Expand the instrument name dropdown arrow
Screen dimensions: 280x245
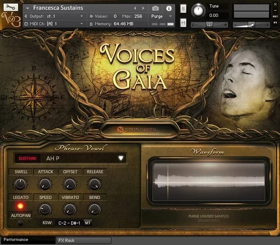(27, 8)
